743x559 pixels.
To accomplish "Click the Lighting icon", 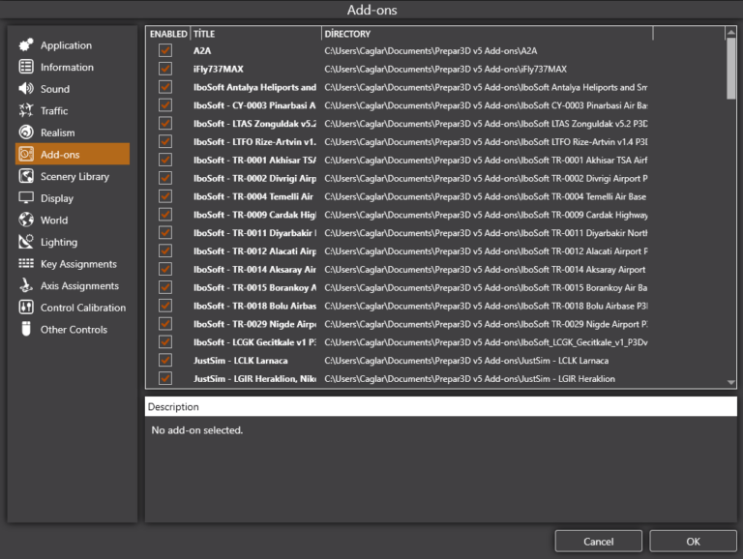I will [x=26, y=242].
